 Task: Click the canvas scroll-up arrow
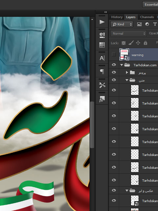coord(92,19)
